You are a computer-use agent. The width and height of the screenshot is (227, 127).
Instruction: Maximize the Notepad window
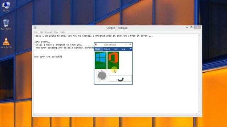tap(192, 27)
